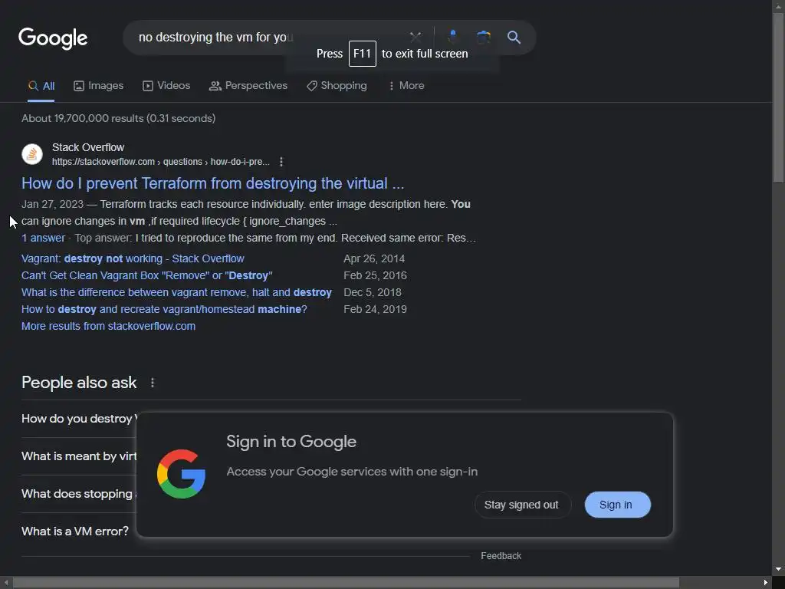785x589 pixels.
Task: Open the three-dot menu next to People also ask
Action: point(153,383)
